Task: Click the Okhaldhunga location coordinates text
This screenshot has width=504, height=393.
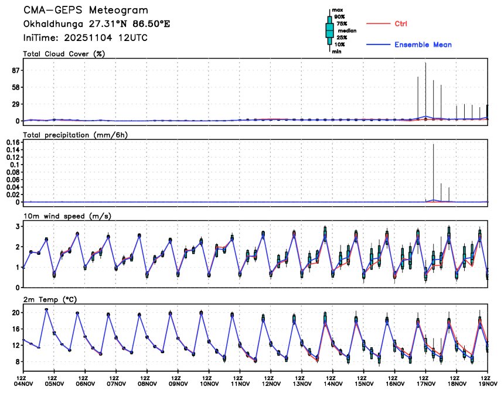Action: click(x=97, y=24)
